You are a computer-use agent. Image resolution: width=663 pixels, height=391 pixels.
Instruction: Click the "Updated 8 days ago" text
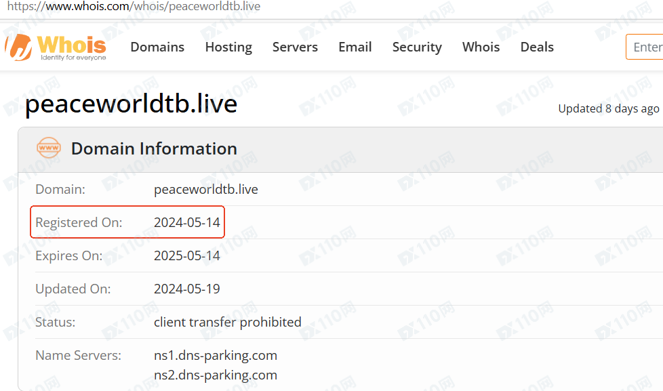(x=608, y=108)
